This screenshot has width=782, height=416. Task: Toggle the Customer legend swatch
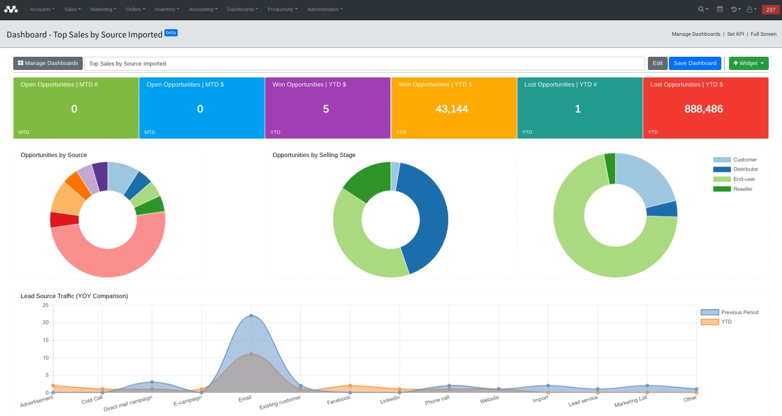(721, 160)
